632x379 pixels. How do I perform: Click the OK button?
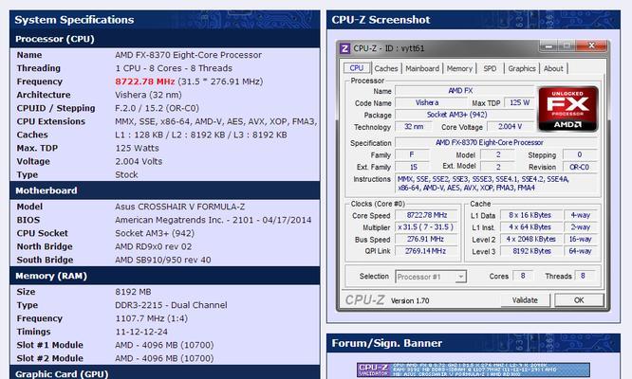point(579,300)
